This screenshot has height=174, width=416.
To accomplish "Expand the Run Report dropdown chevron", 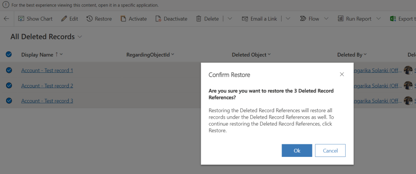I will click(x=379, y=19).
